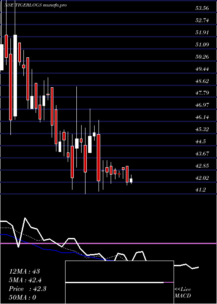Image resolution: width=217 pixels, height=304 pixels.
Task: Select the 46.97 price axis label
Action: point(202,105)
